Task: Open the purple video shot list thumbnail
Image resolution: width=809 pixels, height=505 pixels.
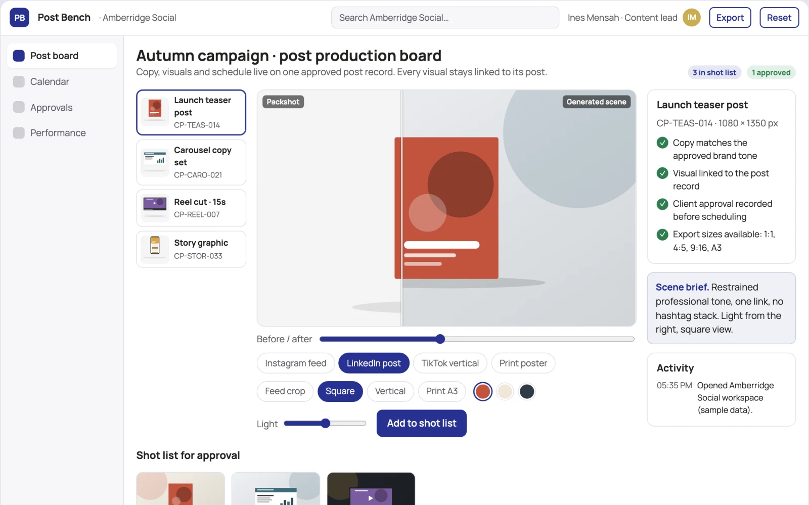Action: pyautogui.click(x=371, y=489)
